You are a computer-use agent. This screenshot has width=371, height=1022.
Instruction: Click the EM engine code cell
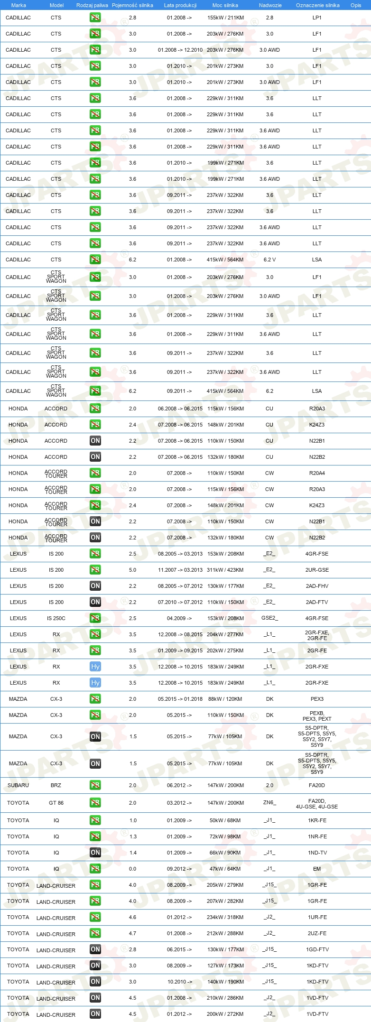click(x=317, y=869)
